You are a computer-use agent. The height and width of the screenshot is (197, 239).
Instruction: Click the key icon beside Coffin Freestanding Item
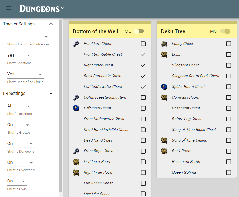point(76,98)
